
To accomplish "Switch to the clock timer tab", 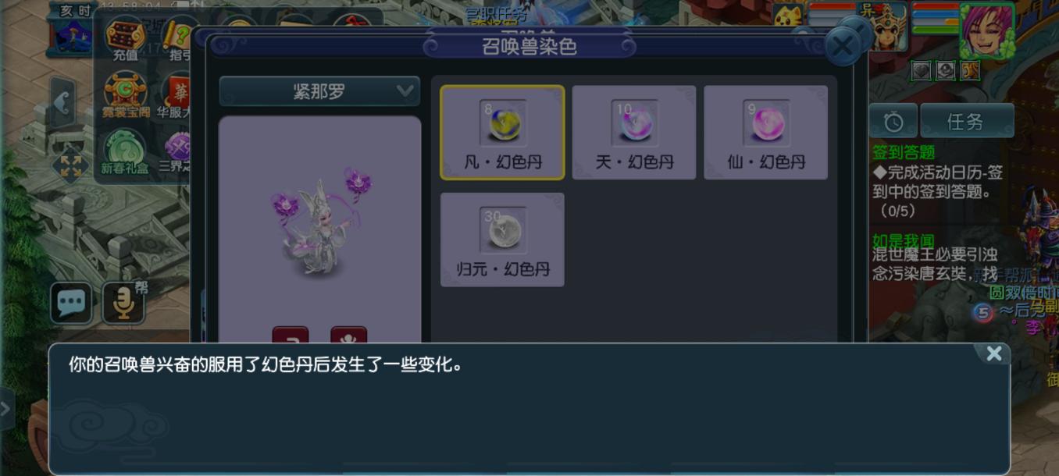I will [893, 122].
